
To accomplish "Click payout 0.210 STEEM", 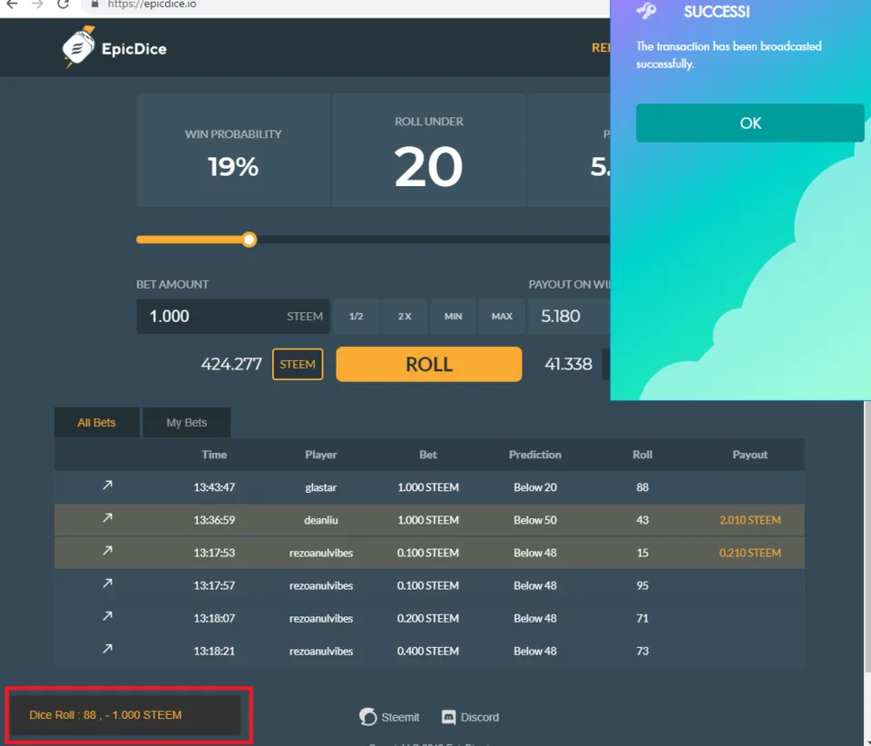I will (x=750, y=553).
